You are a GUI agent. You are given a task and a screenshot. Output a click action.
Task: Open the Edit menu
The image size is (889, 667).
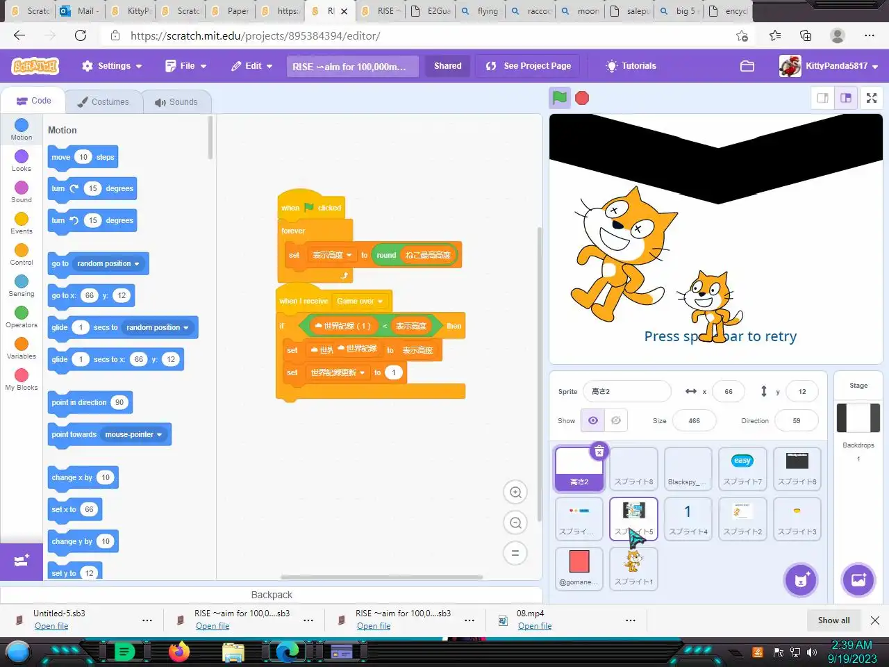251,66
